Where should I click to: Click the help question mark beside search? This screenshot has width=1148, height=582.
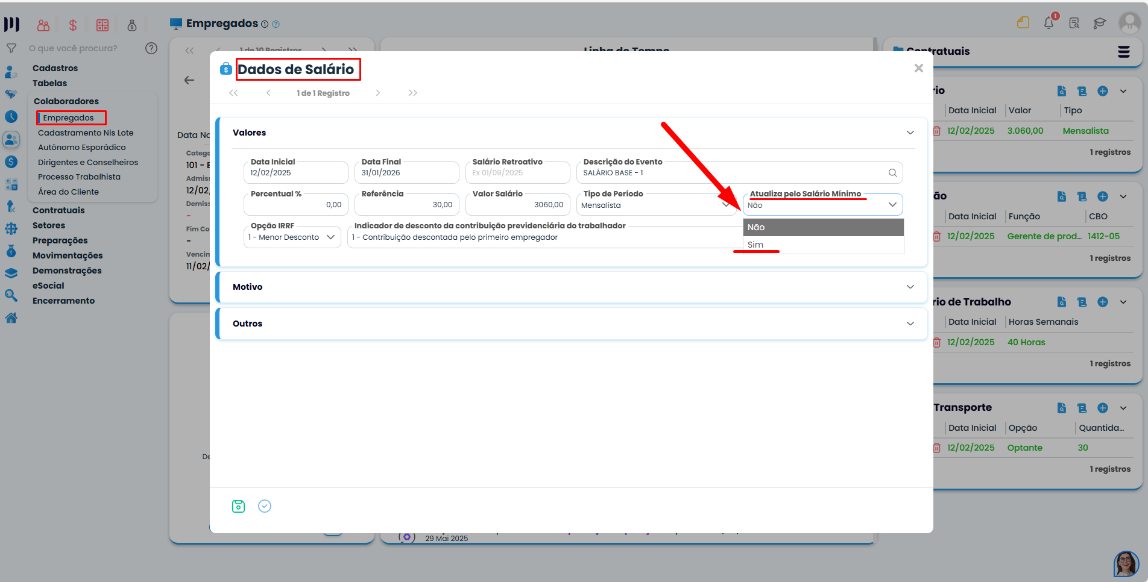(151, 48)
